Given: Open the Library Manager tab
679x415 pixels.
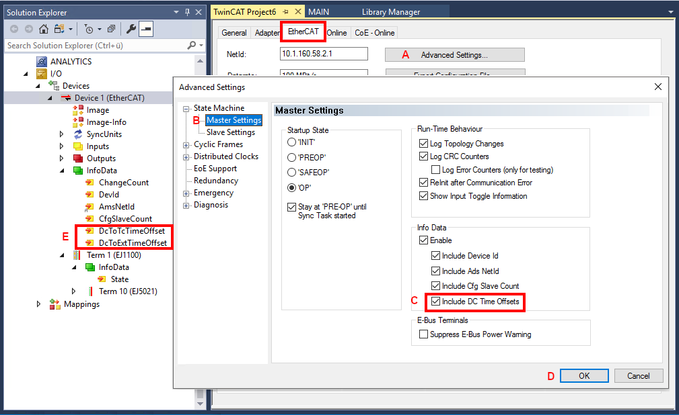Looking at the screenshot, I should [x=391, y=12].
